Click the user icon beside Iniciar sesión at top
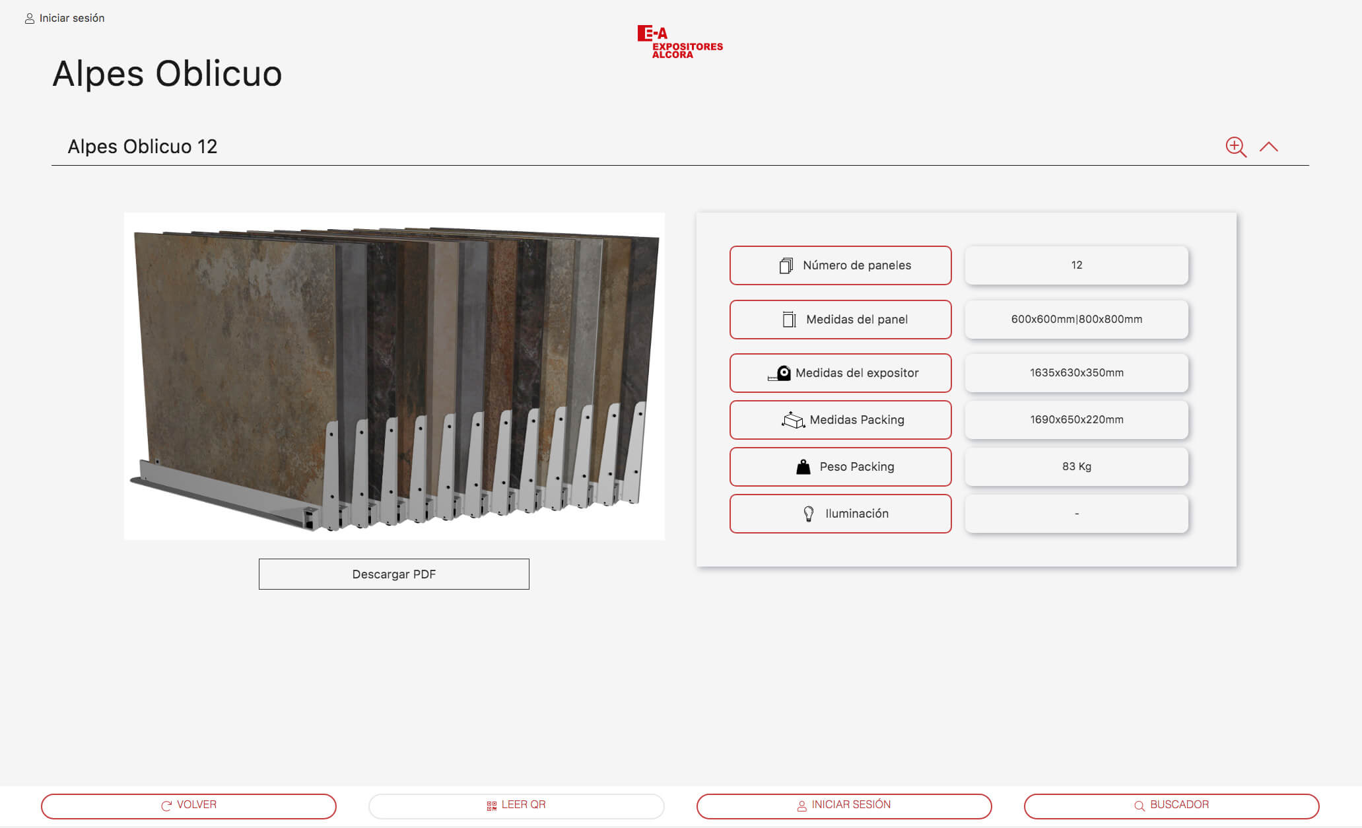The height and width of the screenshot is (828, 1362). tap(30, 18)
